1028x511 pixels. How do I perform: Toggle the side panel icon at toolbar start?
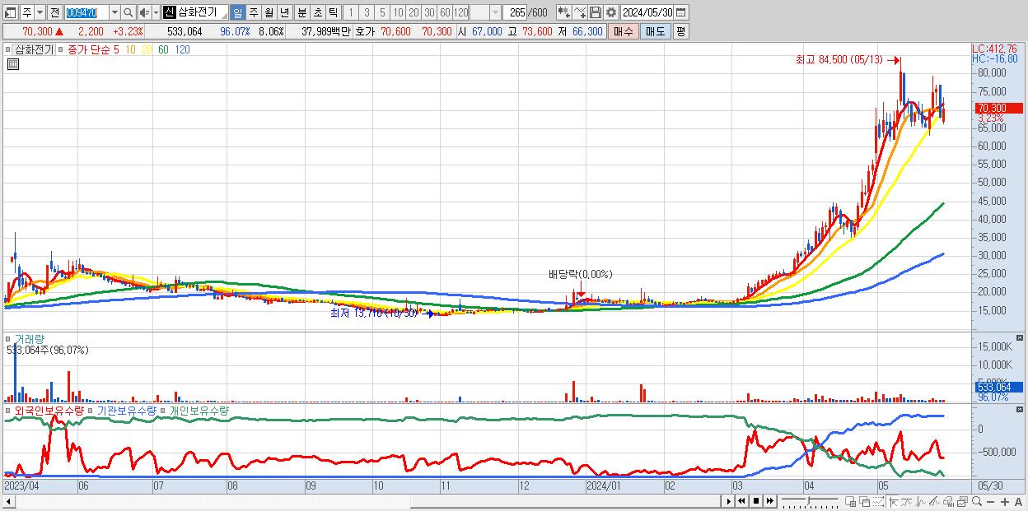pos(11,13)
